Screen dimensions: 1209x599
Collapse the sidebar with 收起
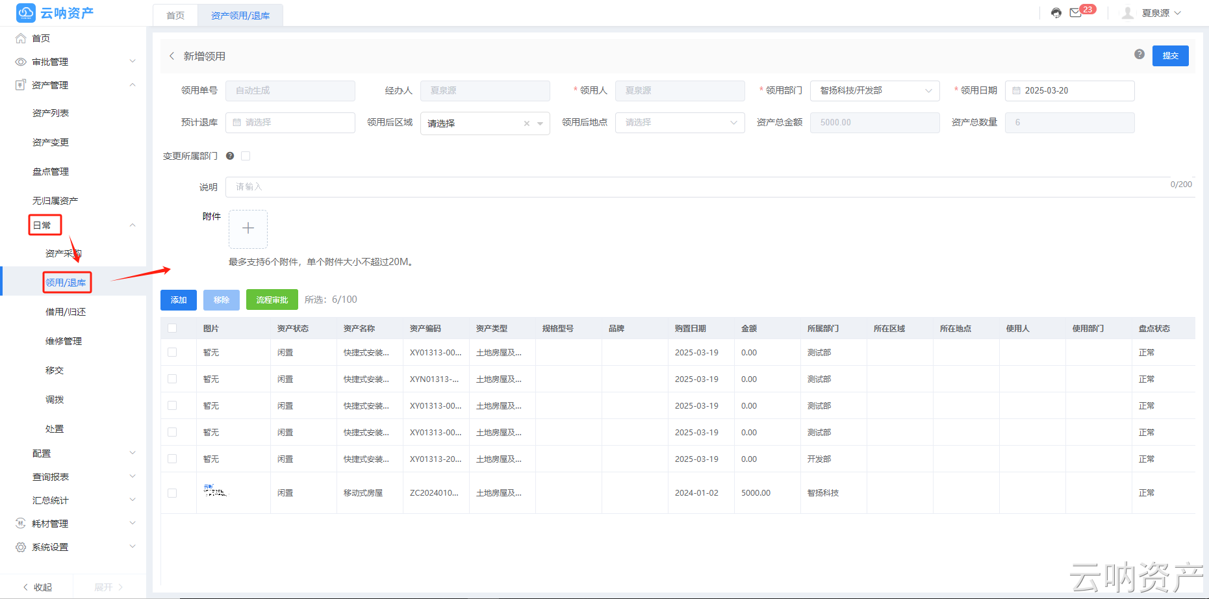pos(38,587)
